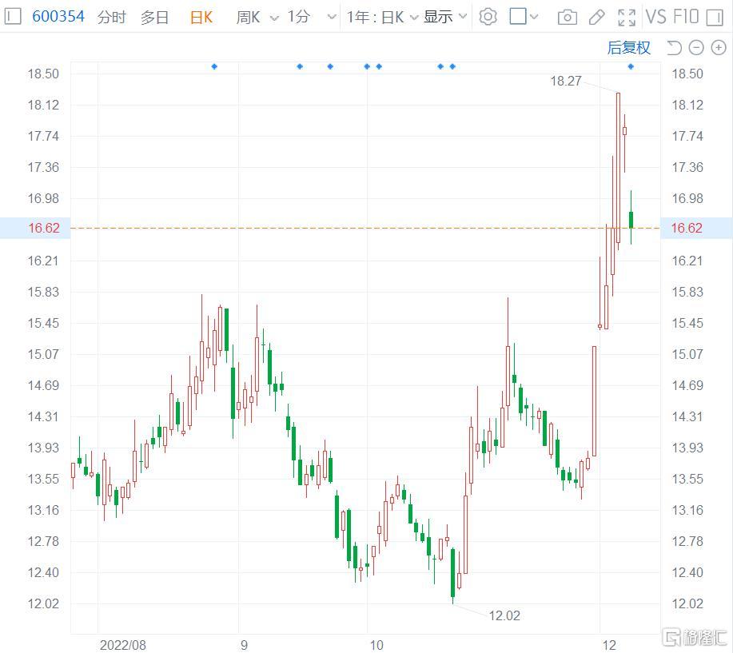Click the 2022/08 date axis label
Viewport: 733px width, 653px height.
[123, 645]
